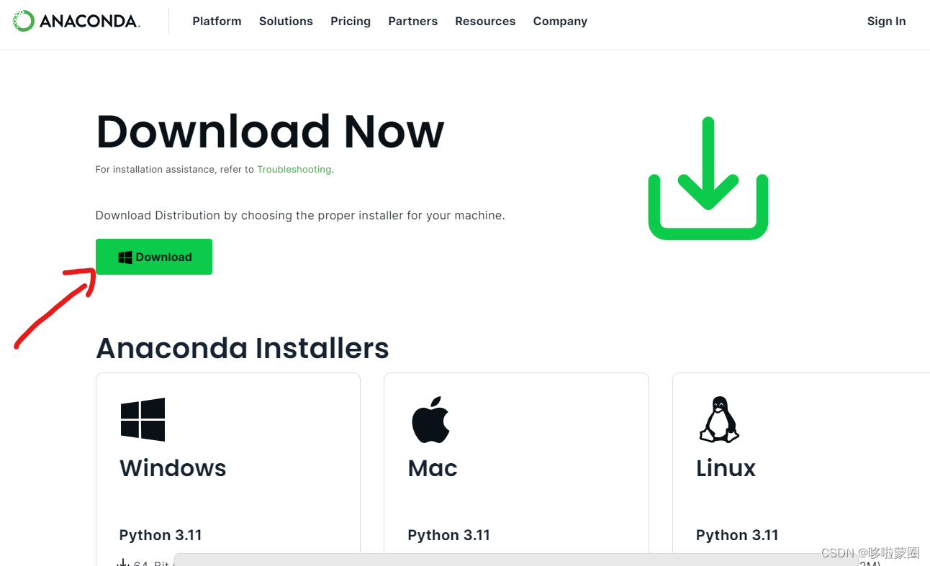Image resolution: width=930 pixels, height=566 pixels.
Task: Click the green Download button
Action: pos(153,256)
